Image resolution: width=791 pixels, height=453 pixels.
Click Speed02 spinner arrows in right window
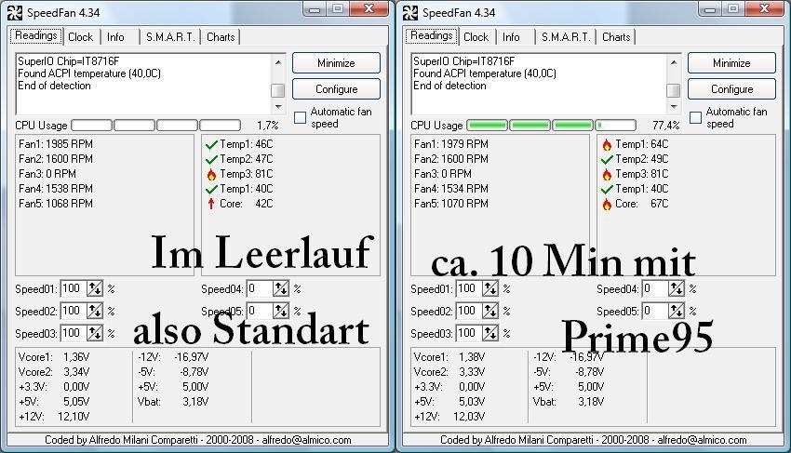pyautogui.click(x=489, y=311)
